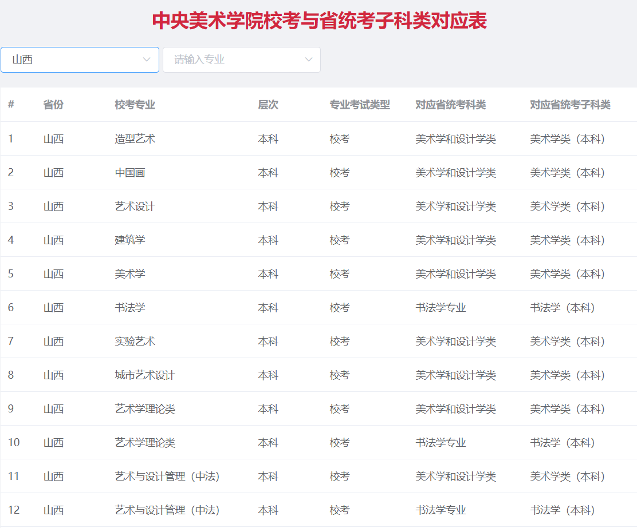Click the 对应省统考子科类 column header

570,105
